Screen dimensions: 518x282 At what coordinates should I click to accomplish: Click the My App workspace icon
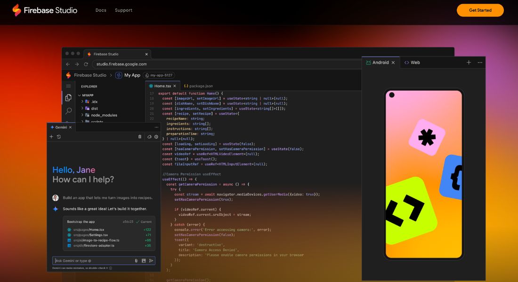119,75
